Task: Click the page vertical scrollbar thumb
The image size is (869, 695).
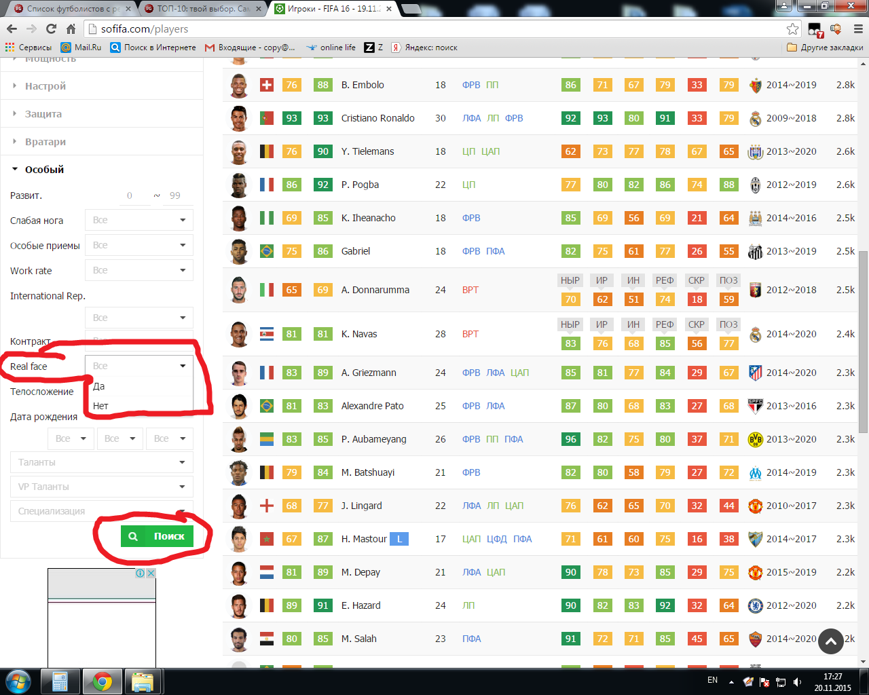Action: tap(864, 341)
